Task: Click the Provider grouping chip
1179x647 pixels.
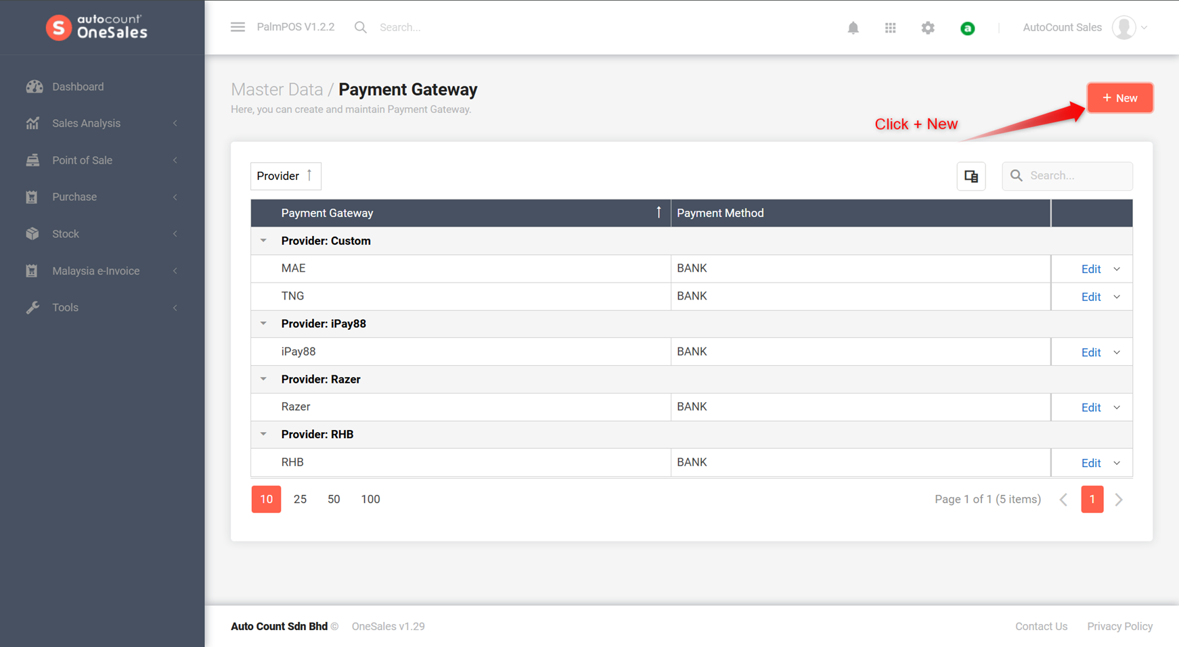Action: coord(286,176)
